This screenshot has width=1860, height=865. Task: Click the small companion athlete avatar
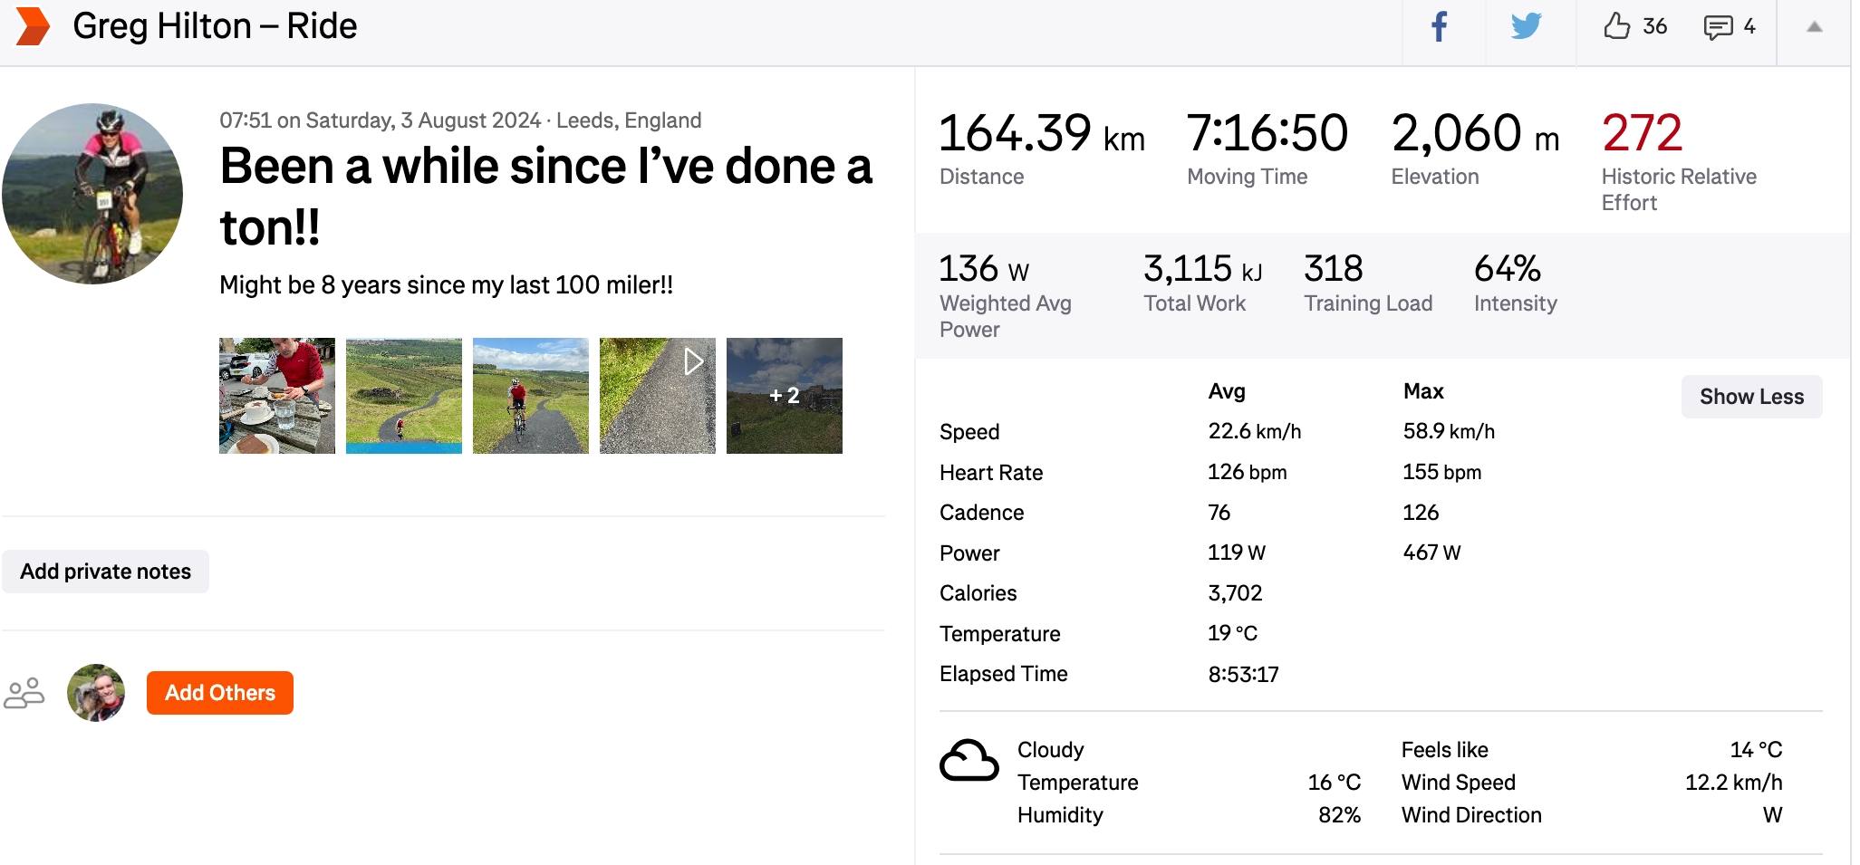point(96,693)
